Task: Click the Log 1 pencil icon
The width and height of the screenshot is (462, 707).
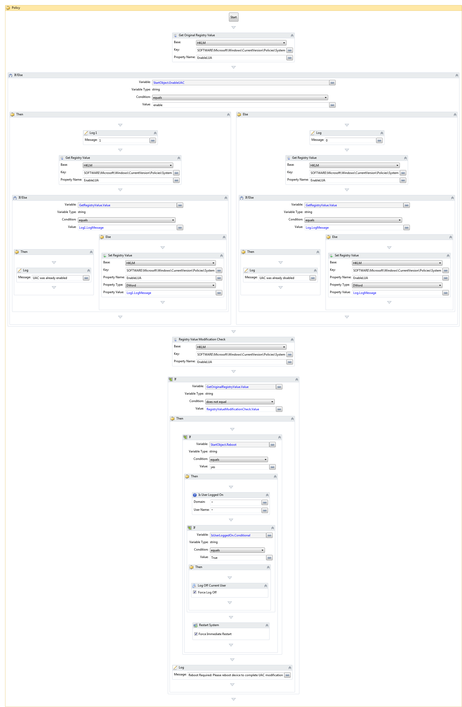Action: [x=86, y=133]
